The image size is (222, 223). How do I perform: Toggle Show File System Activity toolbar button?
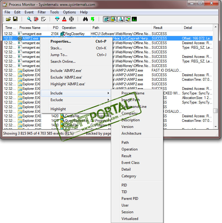113,19
